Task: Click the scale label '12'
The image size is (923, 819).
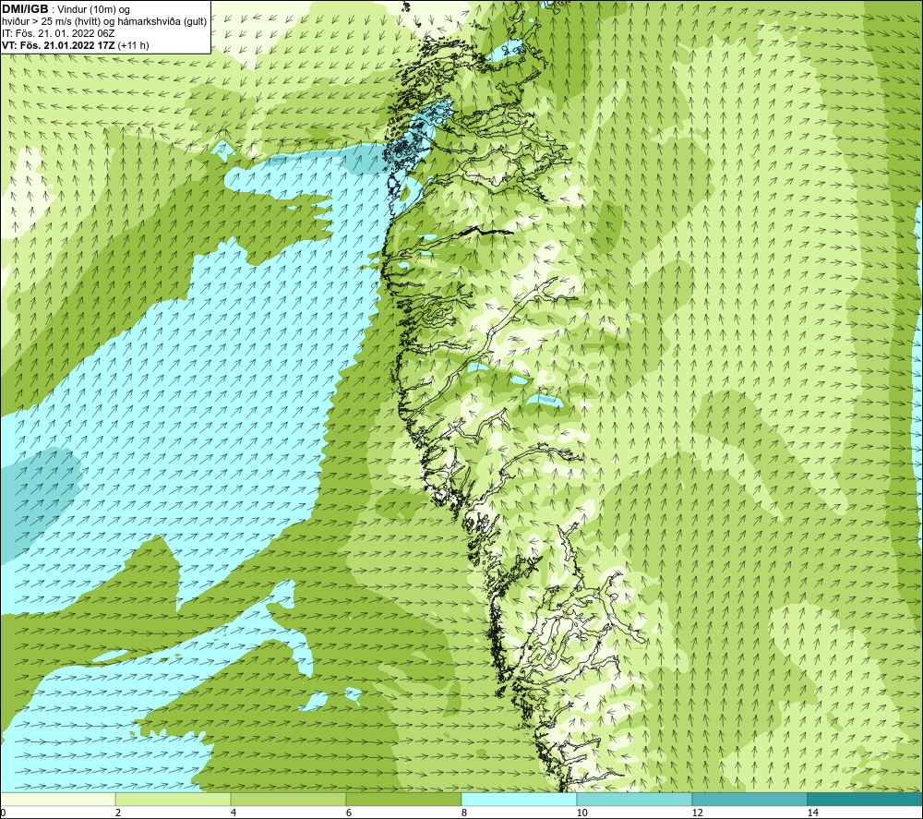Action: 697,813
